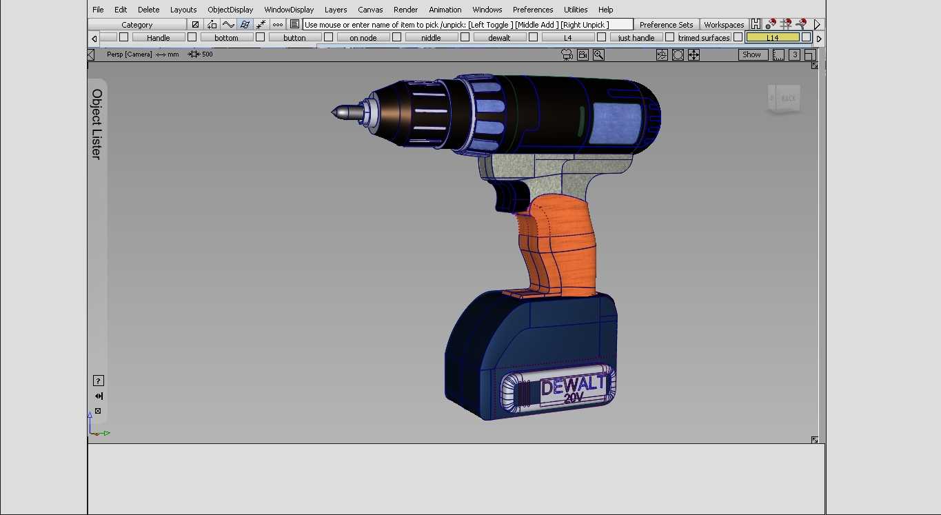Open the Object Lister side tab
Screen dimensions: 941x515
tap(97, 124)
